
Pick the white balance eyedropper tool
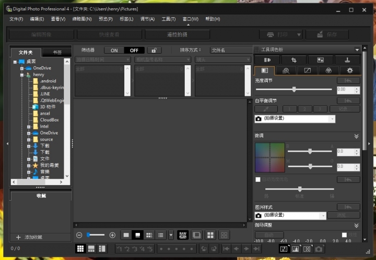coord(266,109)
